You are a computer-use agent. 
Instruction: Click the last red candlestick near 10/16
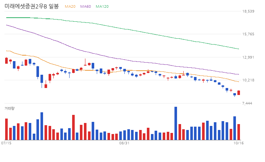tap(239, 93)
